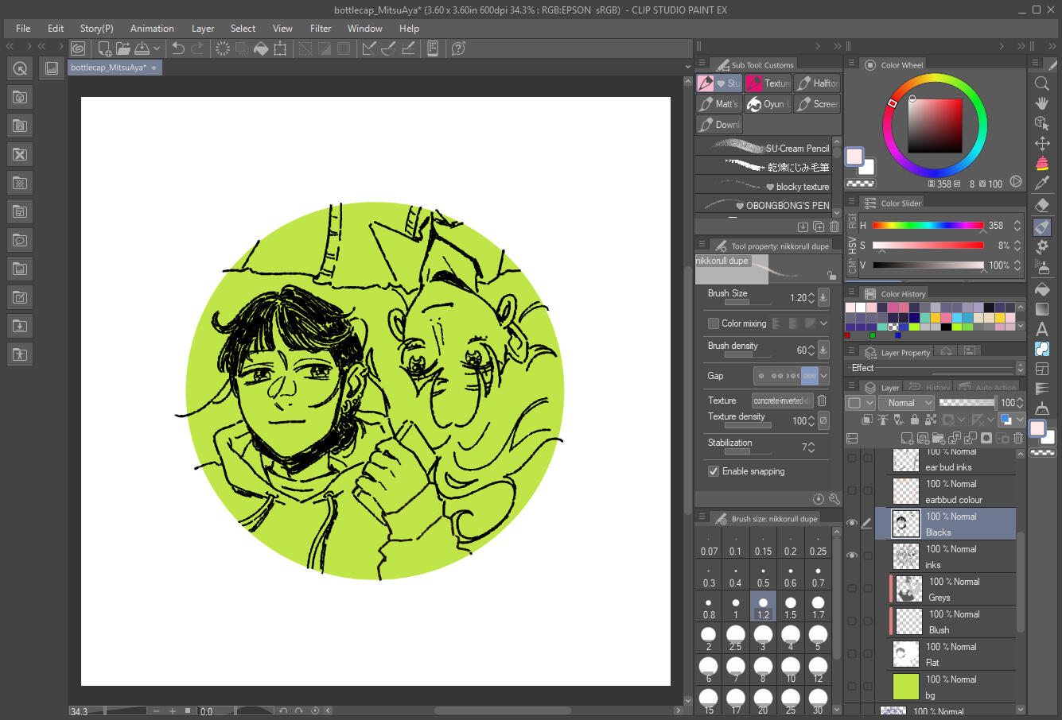
Task: Select brush size 2.5 preset
Action: tap(735, 636)
